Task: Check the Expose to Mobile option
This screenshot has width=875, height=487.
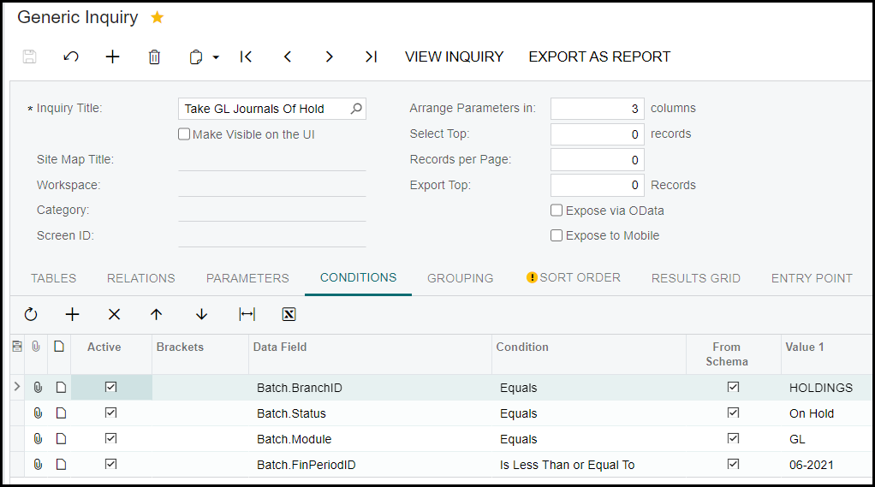Action: coord(557,235)
